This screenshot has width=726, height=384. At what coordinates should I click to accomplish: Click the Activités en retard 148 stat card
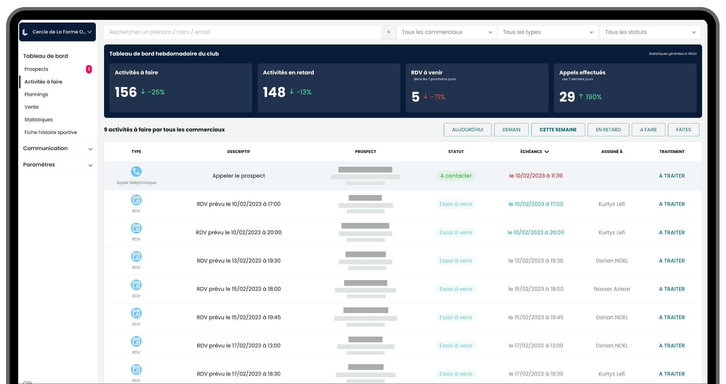pyautogui.click(x=329, y=88)
